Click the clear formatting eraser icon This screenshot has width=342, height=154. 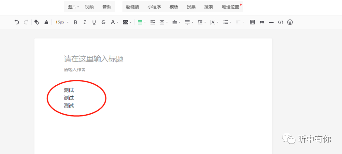[x=37, y=22]
